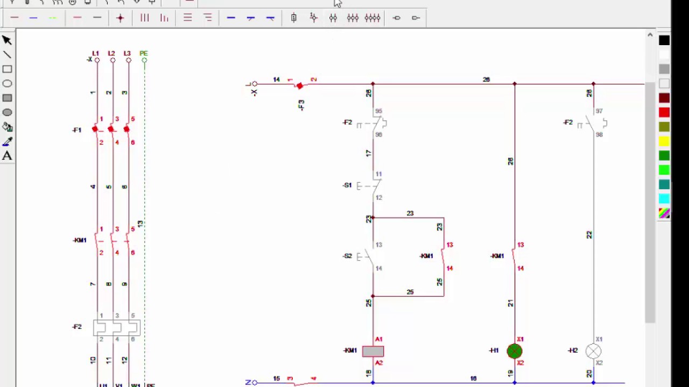Select the diagonal line drawing tool
Screen dimensions: 689x387
point(7,55)
